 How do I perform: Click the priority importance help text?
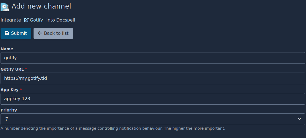pos(113,128)
